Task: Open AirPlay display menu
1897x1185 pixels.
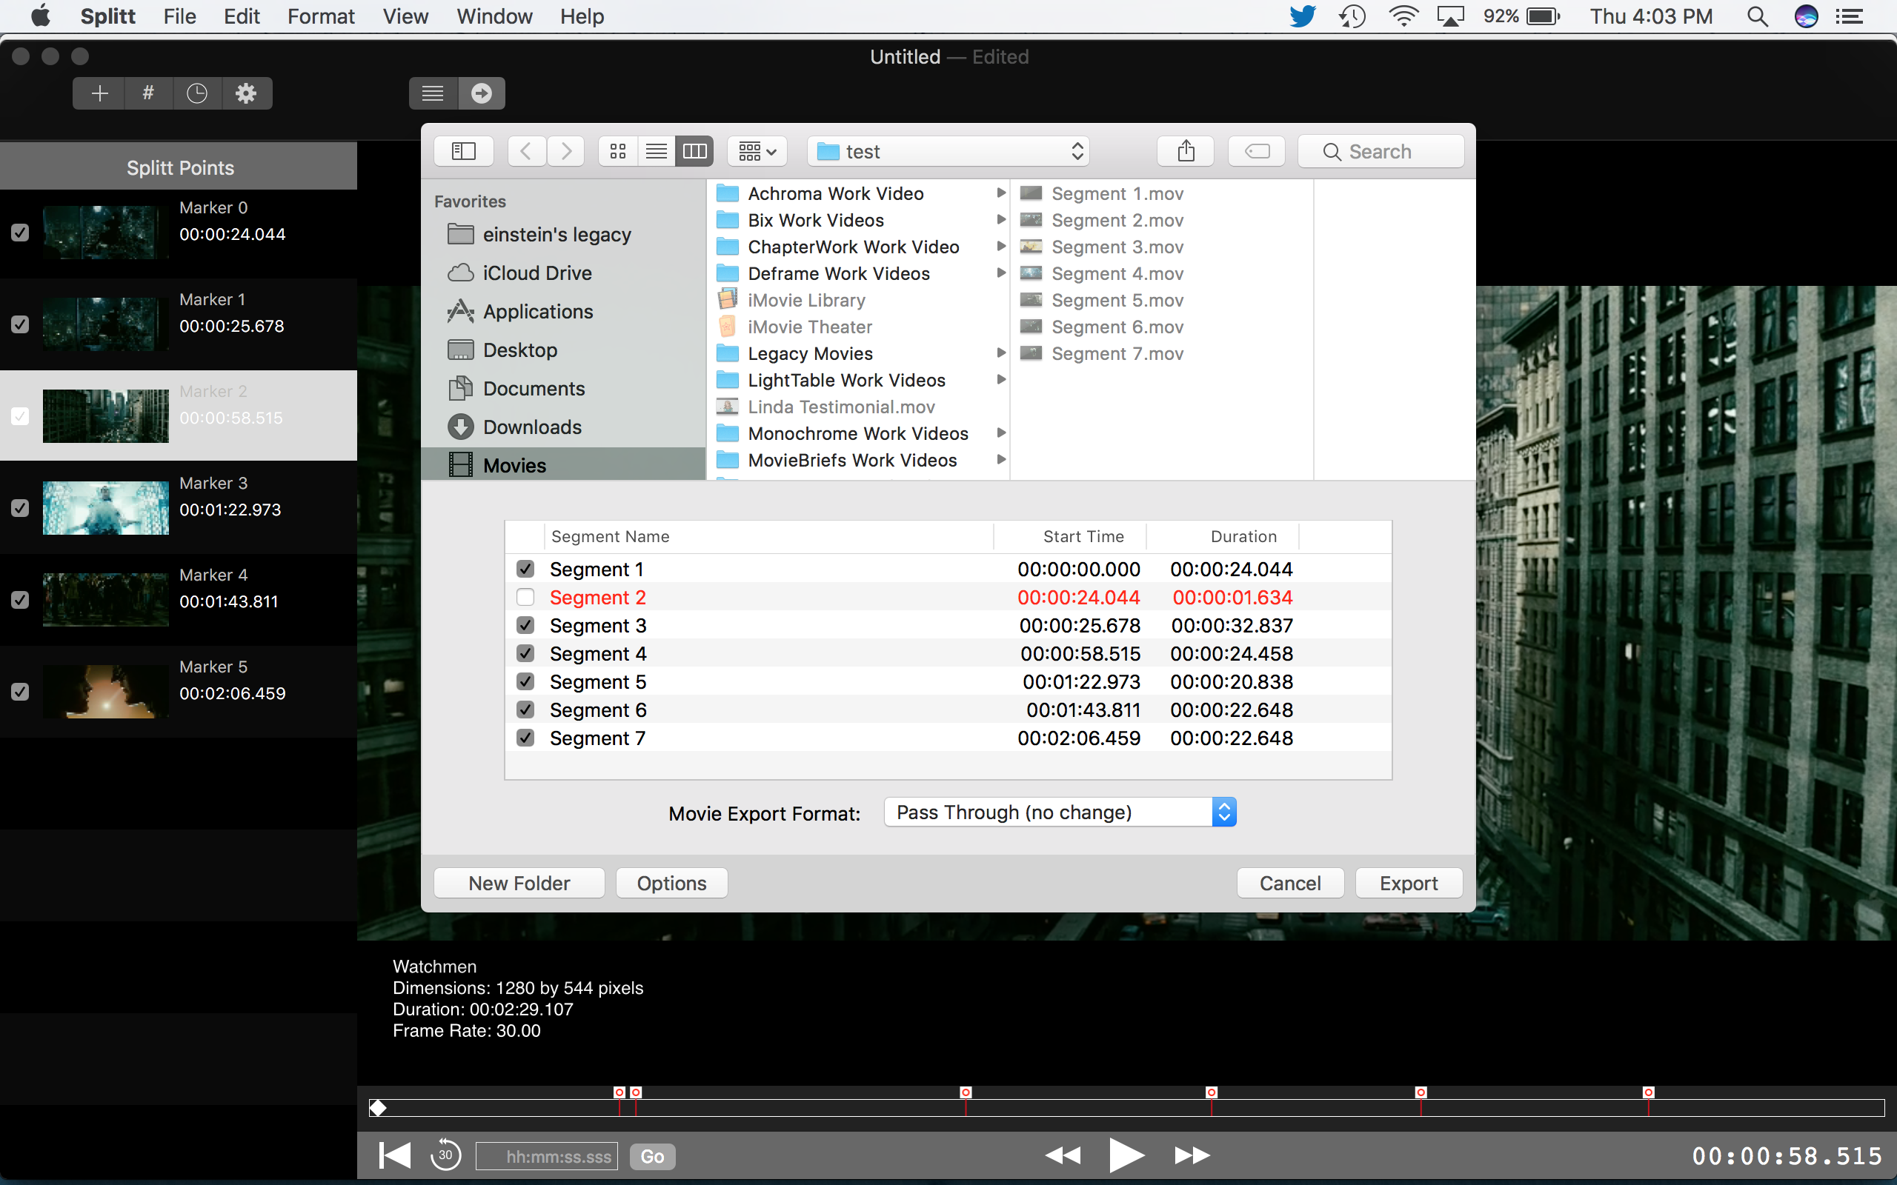Action: [x=1451, y=16]
